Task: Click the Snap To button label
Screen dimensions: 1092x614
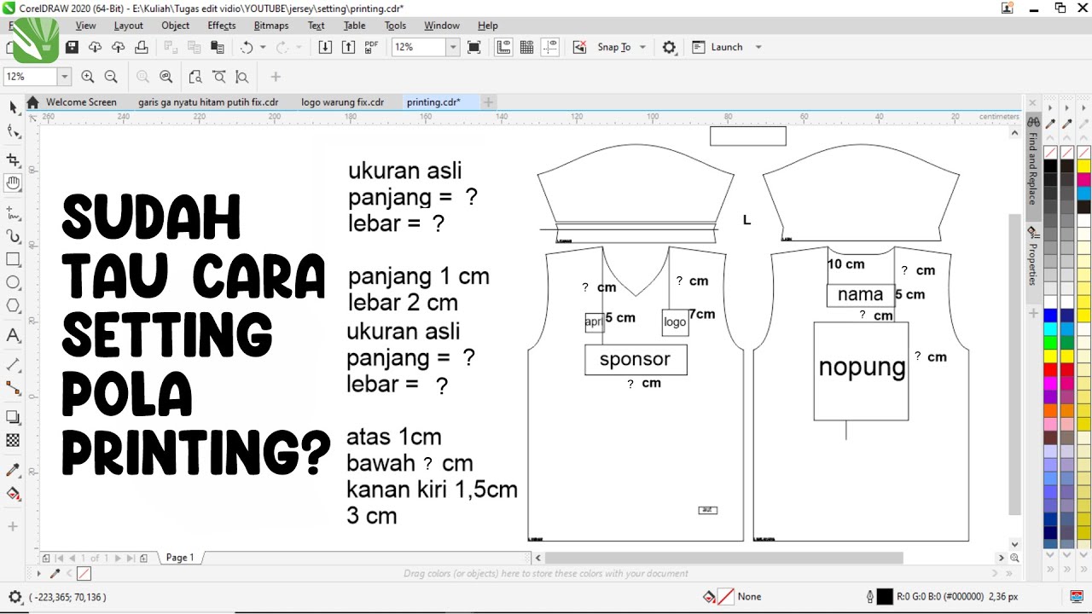Action: pyautogui.click(x=613, y=47)
